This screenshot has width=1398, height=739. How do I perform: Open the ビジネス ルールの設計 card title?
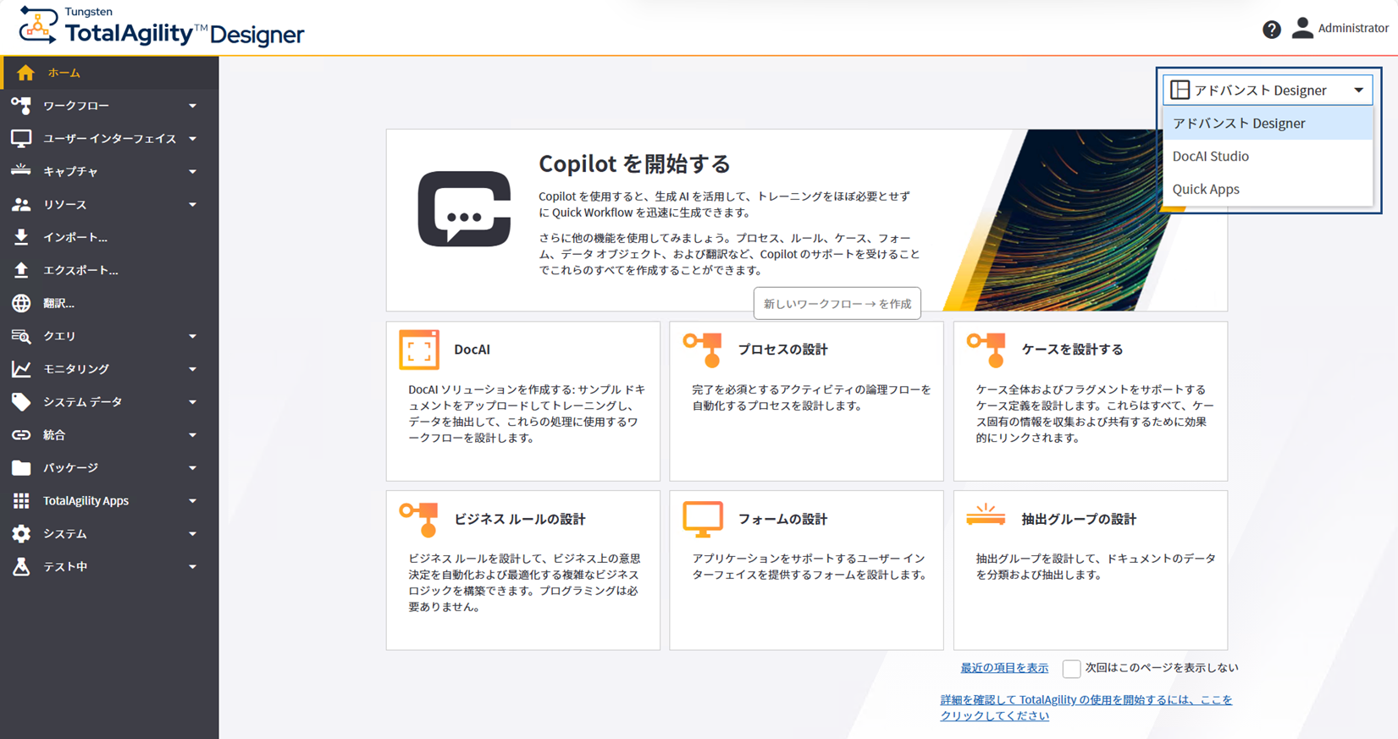point(520,520)
